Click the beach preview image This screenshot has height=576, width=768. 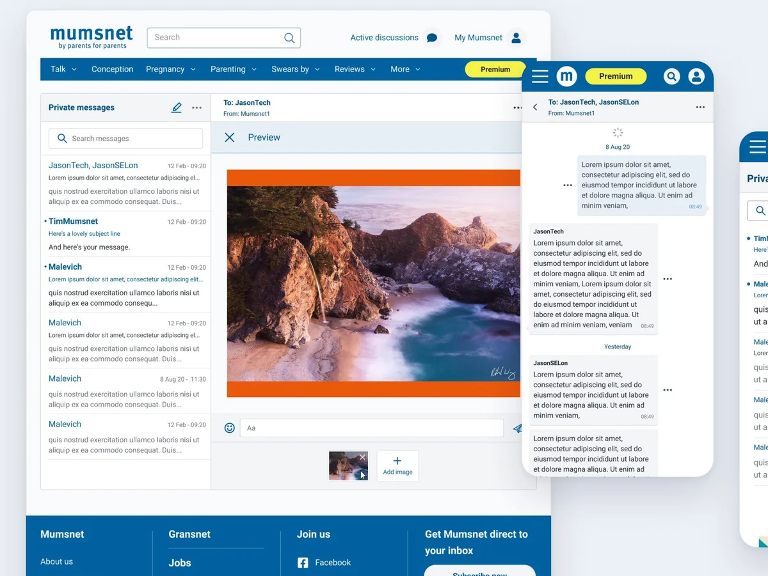tap(374, 284)
